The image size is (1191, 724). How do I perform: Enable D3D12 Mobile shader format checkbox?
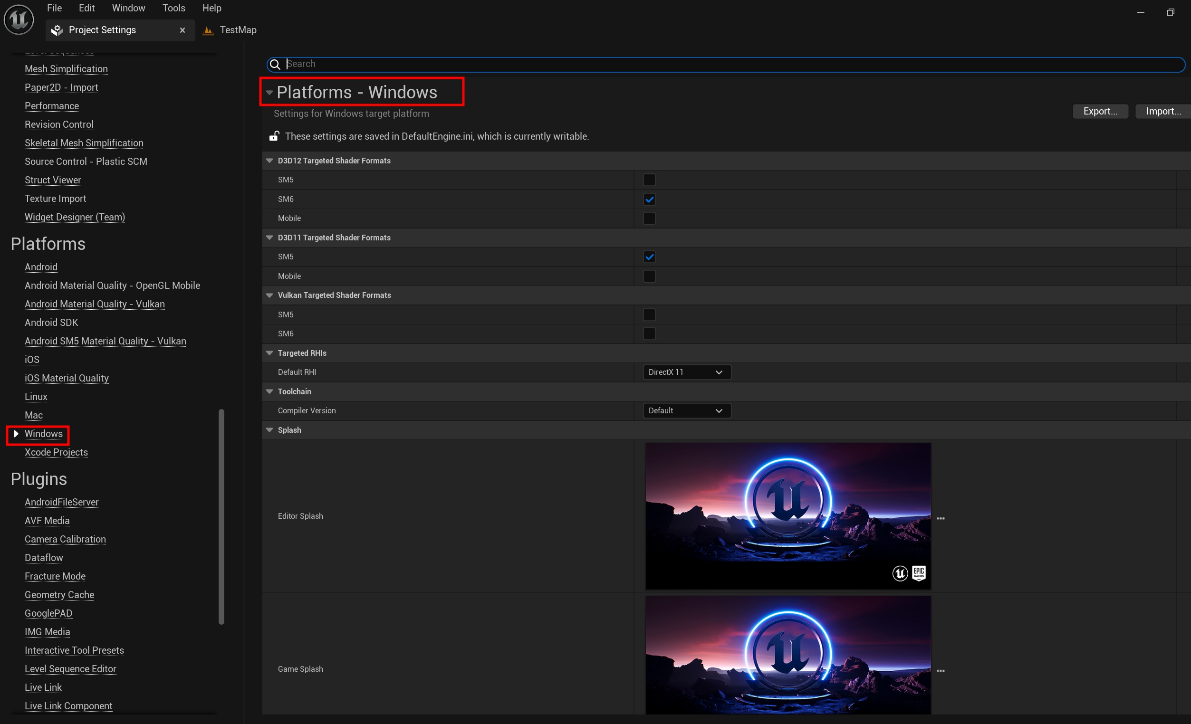tap(649, 219)
